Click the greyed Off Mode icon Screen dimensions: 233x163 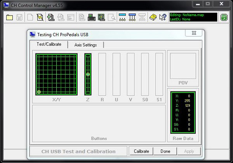142,17
